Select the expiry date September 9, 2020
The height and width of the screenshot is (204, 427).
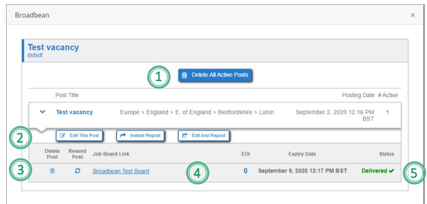tap(302, 171)
